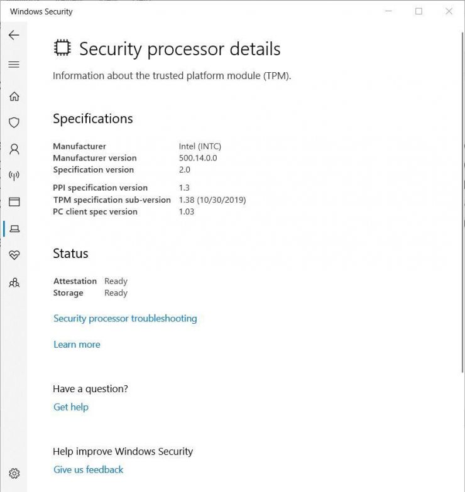
Task: Open Give us feedback link
Action: 89,469
